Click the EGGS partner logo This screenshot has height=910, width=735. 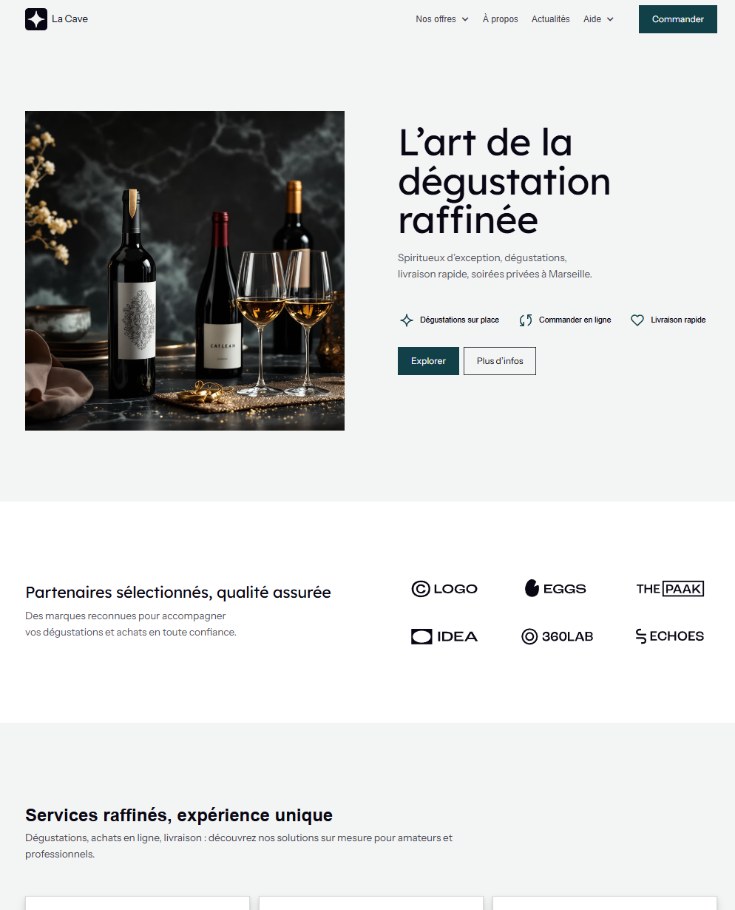click(x=555, y=589)
